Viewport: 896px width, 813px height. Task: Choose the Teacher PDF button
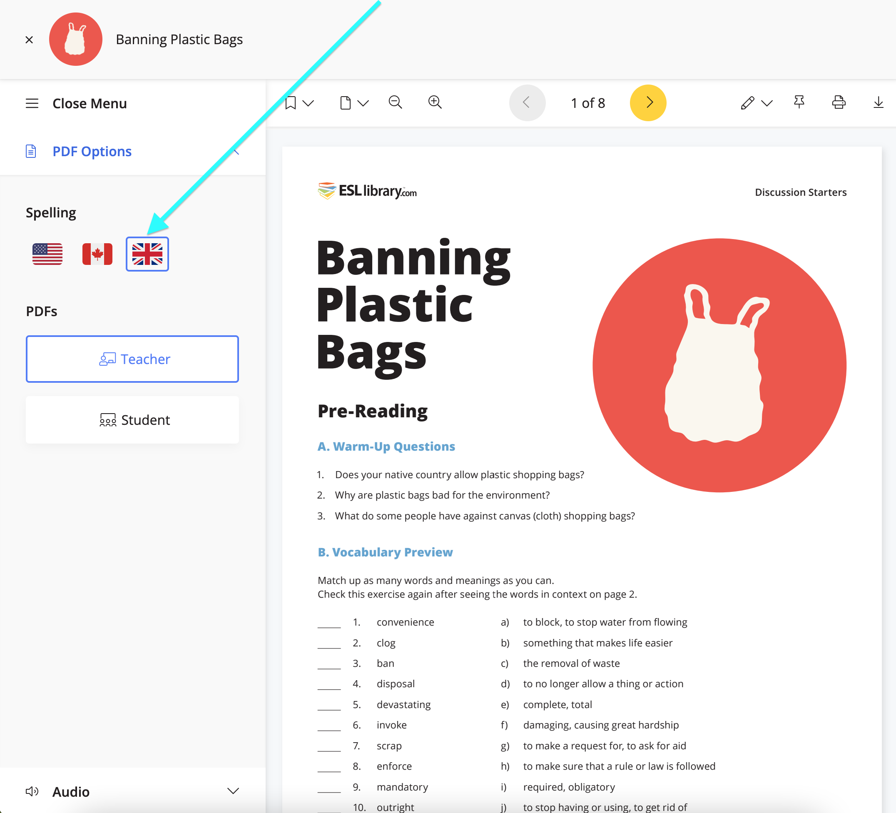pyautogui.click(x=132, y=359)
